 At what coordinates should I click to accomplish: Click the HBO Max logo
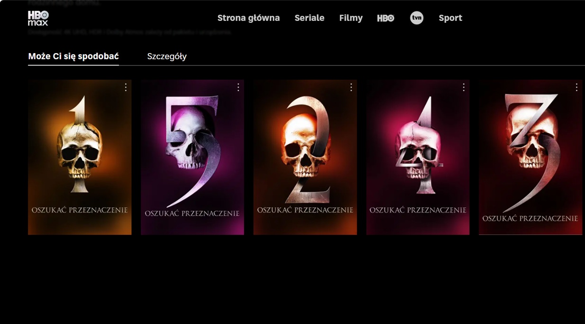38,18
